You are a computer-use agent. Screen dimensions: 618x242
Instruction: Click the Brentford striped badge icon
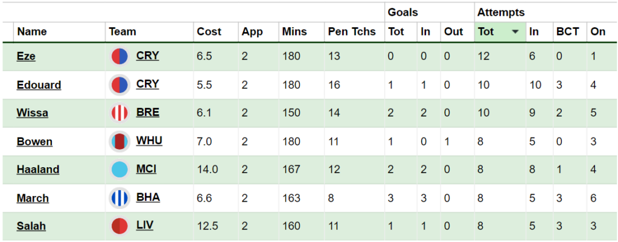[x=119, y=113]
